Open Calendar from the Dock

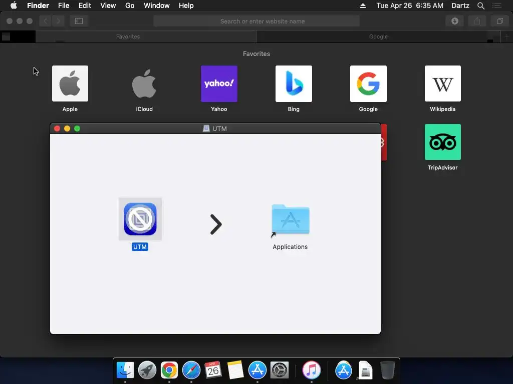[213, 370]
